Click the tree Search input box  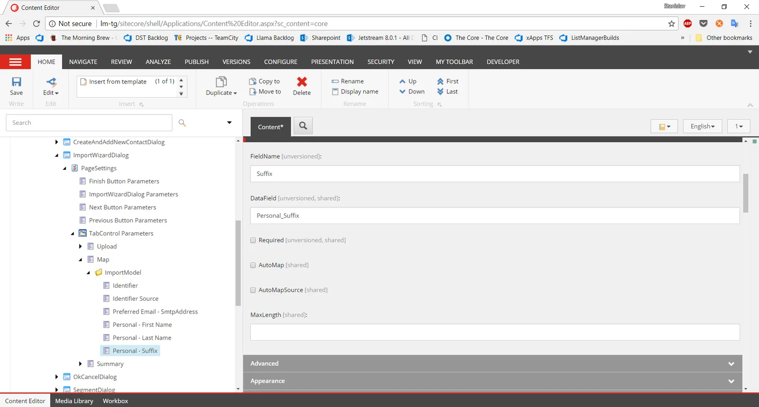point(89,123)
